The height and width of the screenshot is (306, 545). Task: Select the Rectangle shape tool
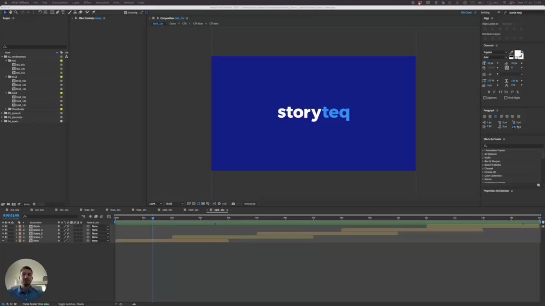52,12
